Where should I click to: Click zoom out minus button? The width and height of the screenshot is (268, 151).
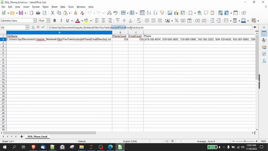tap(233, 141)
